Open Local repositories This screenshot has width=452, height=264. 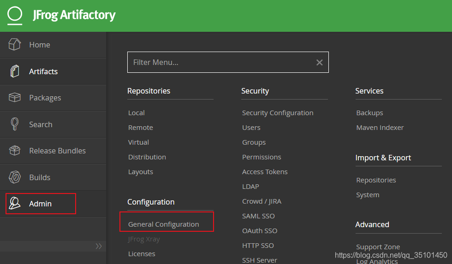coord(137,113)
